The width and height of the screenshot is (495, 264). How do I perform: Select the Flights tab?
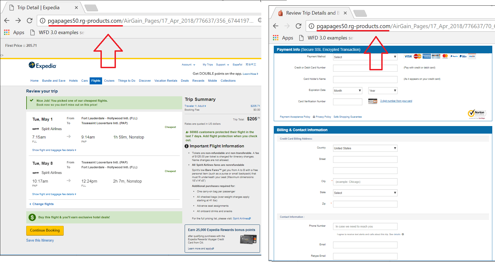pyautogui.click(x=96, y=81)
